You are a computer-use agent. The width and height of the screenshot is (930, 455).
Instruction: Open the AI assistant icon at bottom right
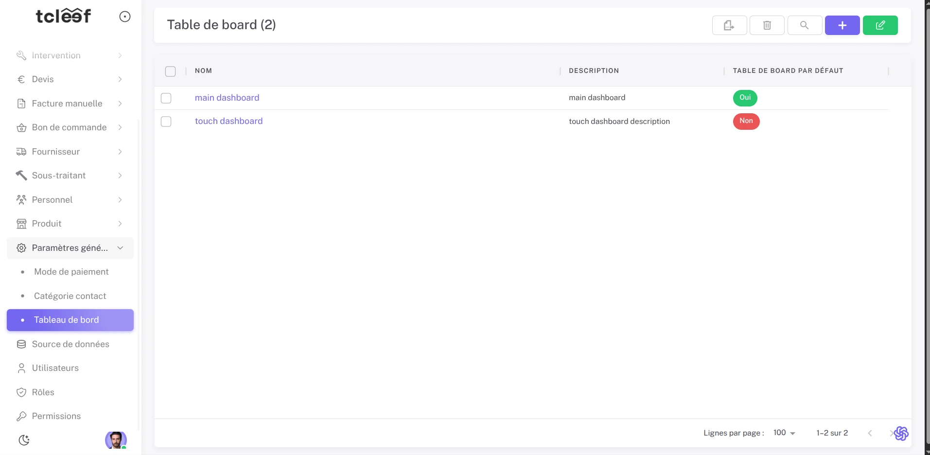pos(901,433)
